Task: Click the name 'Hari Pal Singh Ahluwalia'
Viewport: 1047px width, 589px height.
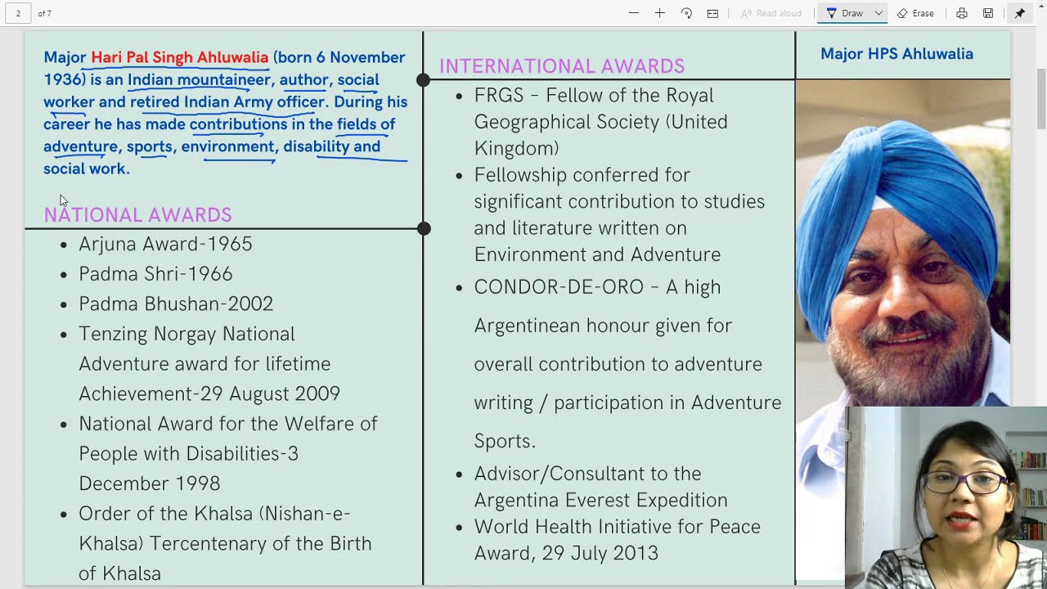Action: coord(179,57)
